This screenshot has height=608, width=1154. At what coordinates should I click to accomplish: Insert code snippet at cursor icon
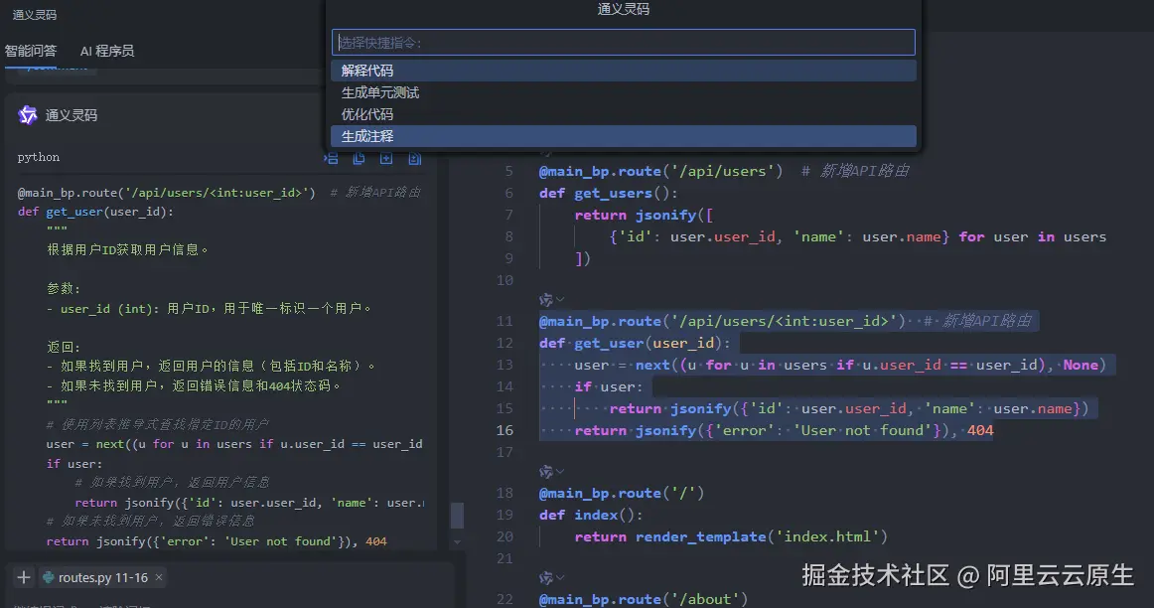click(331, 158)
